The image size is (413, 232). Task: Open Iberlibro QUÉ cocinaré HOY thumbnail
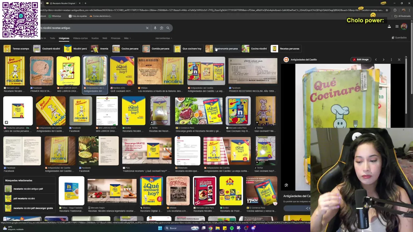pyautogui.click(x=122, y=71)
